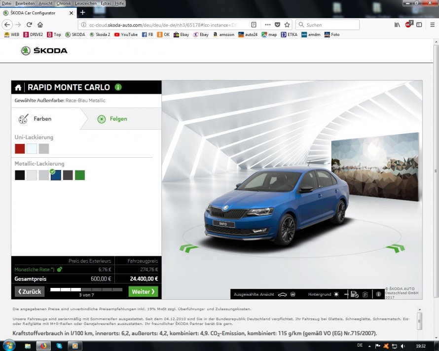
Task: Rotate car left with green arrow
Action: 189,248
